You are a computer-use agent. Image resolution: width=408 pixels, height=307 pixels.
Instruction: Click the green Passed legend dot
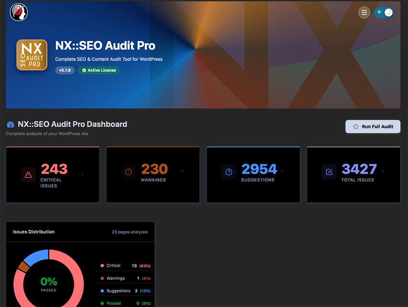click(x=102, y=303)
